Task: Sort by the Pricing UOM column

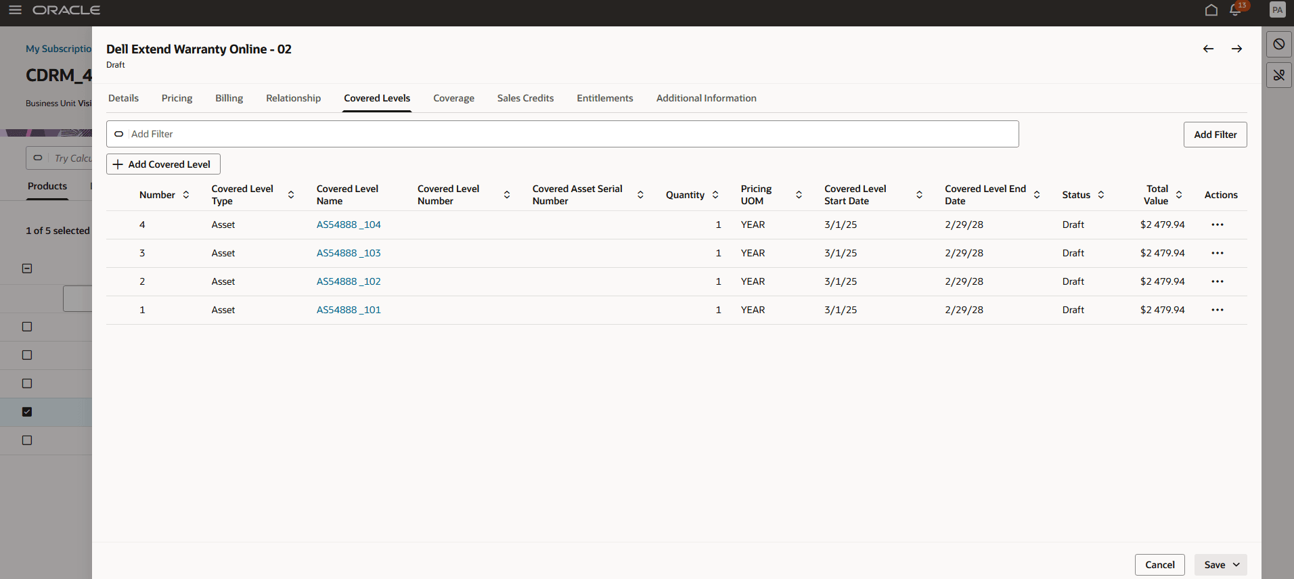Action: point(799,195)
